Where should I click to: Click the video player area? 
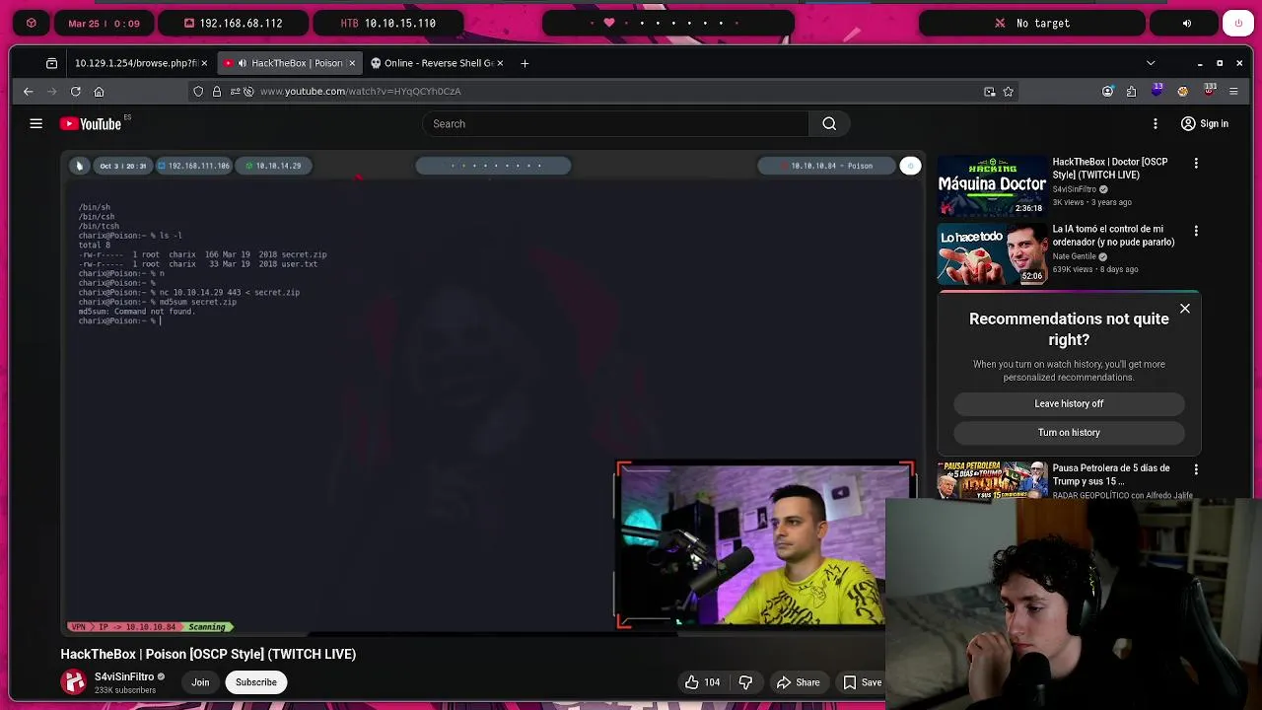click(492, 392)
